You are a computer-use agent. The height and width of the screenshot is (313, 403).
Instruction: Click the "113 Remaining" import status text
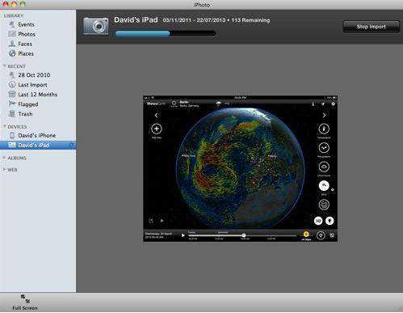(x=250, y=20)
